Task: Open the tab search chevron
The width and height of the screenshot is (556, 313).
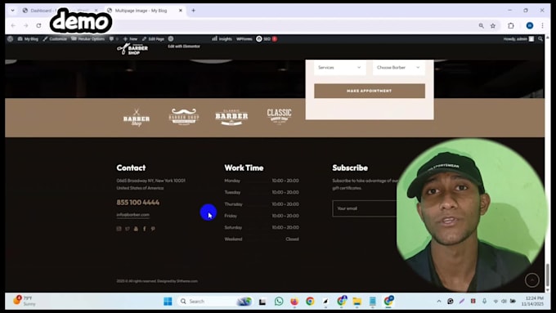Action: [x=13, y=11]
